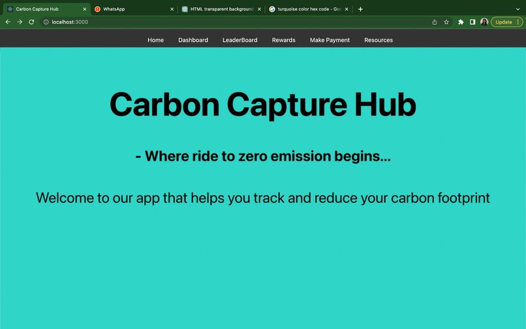Screen dimensions: 526x329
Task: Open the Chrome profile avatar
Action: 484,22
